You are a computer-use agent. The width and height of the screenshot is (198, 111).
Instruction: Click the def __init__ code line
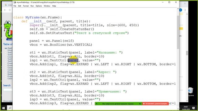tap(56, 21)
